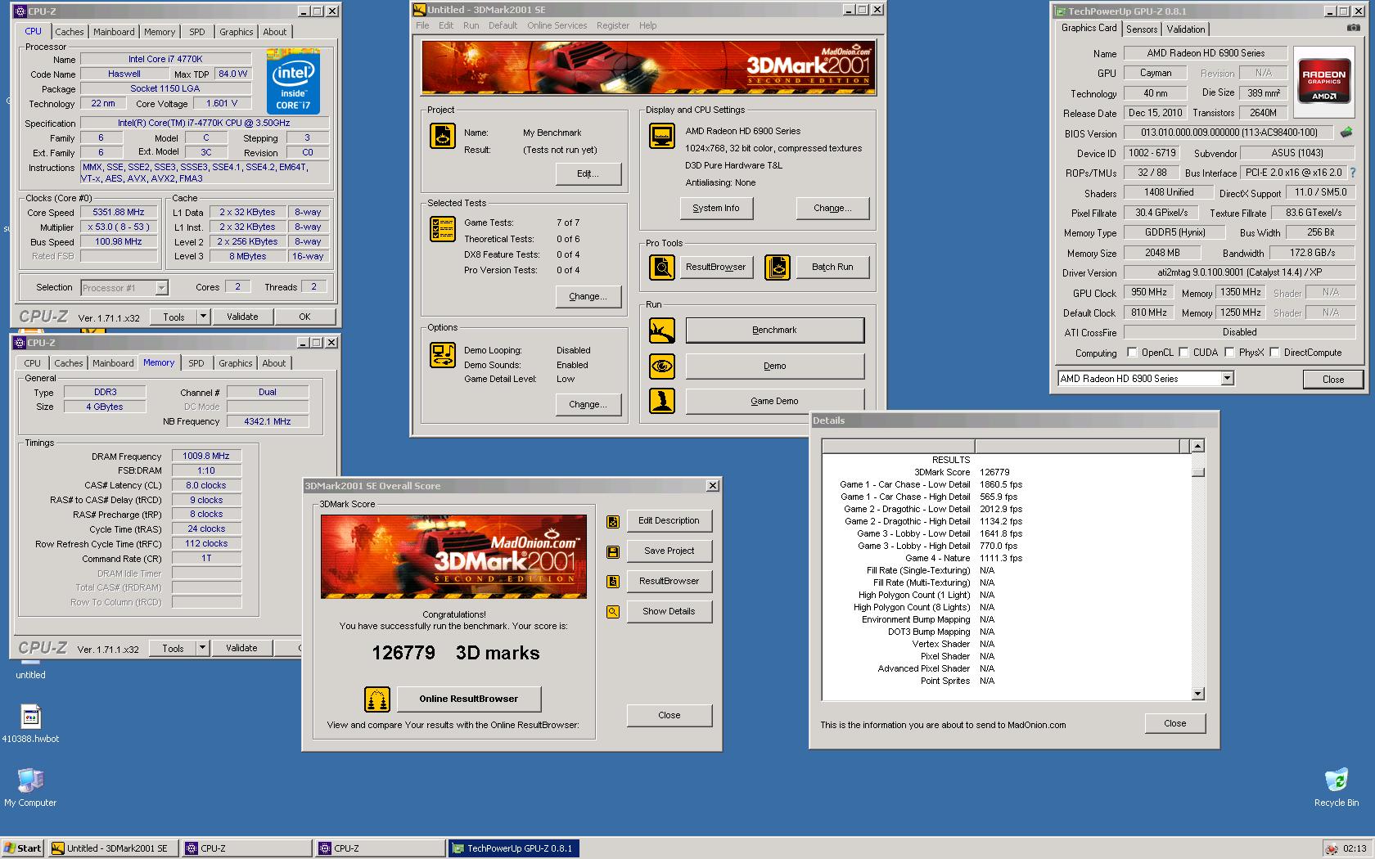
Task: Click the Game Demo button
Action: pyautogui.click(x=774, y=401)
